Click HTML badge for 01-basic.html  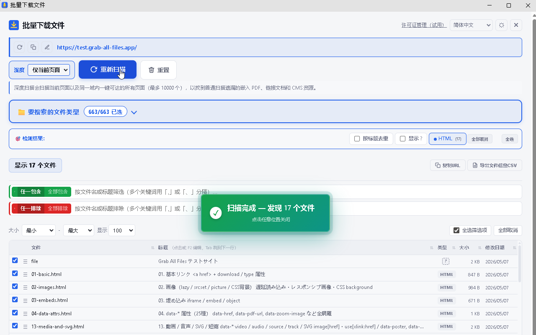(446, 274)
